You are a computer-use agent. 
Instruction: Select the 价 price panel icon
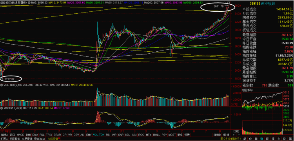pos(251,139)
